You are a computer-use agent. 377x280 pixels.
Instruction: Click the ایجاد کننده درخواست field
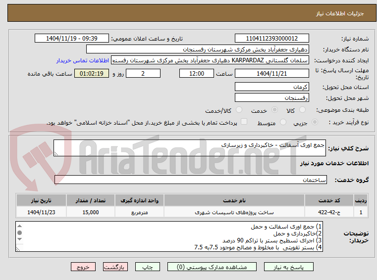tap(210, 60)
